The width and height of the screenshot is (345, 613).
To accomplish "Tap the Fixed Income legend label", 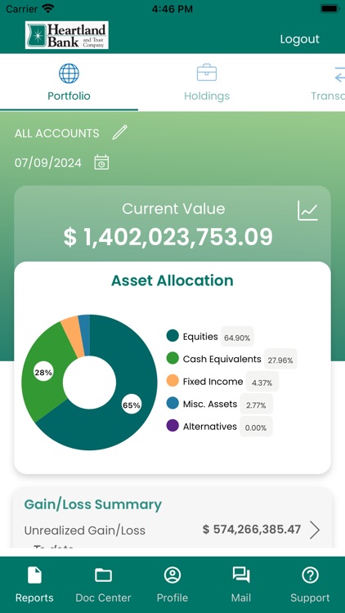I will [213, 382].
